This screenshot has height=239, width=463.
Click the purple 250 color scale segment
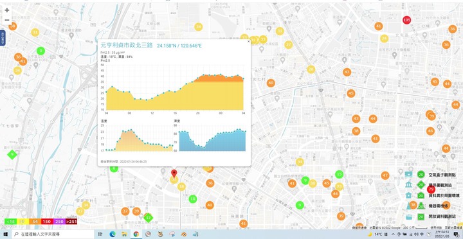pos(59,221)
